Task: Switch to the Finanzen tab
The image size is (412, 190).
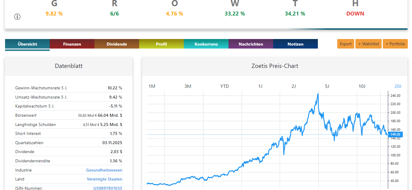Action: pos(72,44)
